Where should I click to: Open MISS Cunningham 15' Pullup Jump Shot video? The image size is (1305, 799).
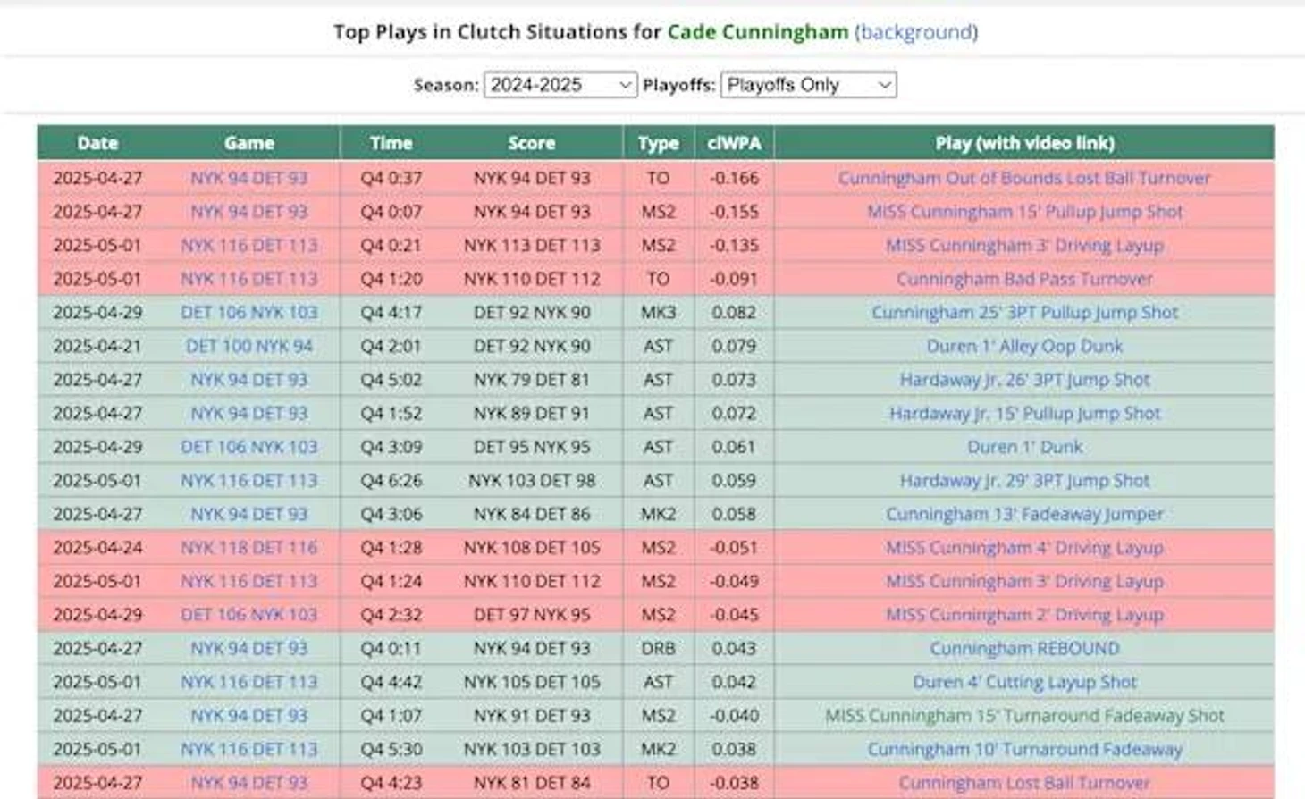(1024, 212)
